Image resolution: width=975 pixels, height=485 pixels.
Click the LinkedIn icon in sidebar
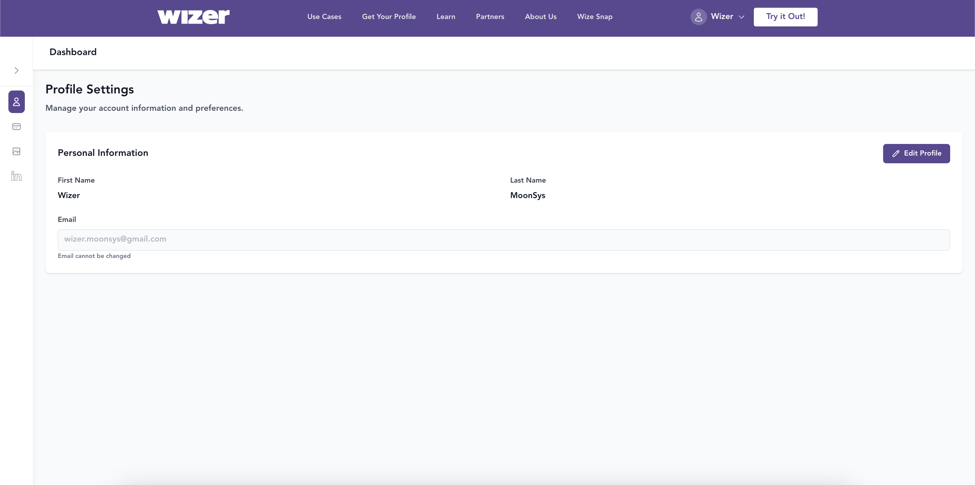click(16, 176)
